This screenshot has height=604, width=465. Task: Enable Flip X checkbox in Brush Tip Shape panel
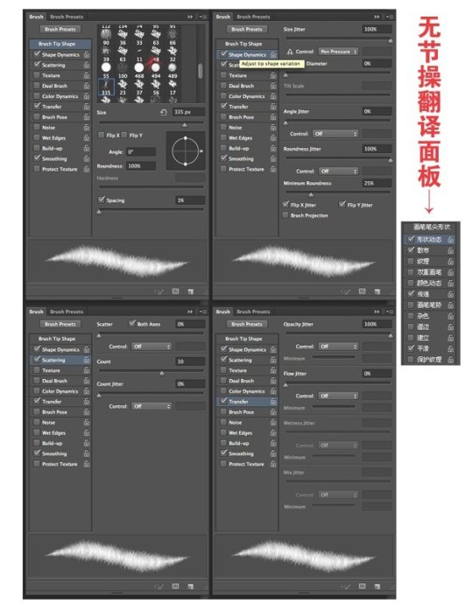(x=102, y=135)
